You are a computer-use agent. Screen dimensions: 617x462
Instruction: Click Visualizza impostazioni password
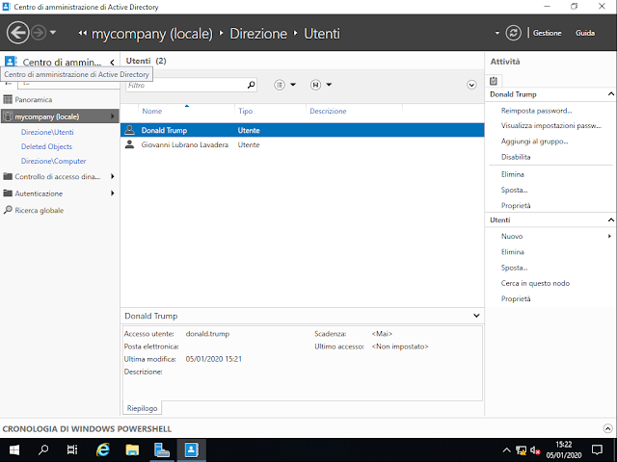click(x=550, y=126)
